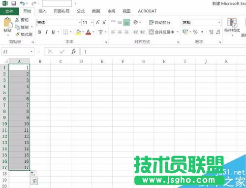Open the Name Box dropdown arrow

[31, 52]
